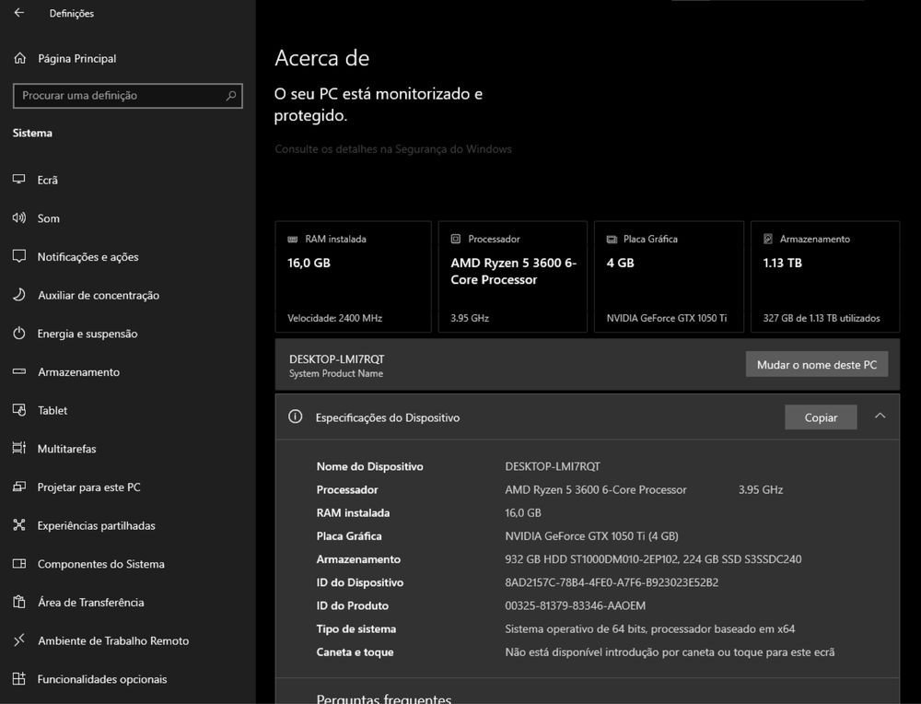Click the Energia e suspensão power icon
Viewport: 921px width, 704px height.
(x=18, y=334)
